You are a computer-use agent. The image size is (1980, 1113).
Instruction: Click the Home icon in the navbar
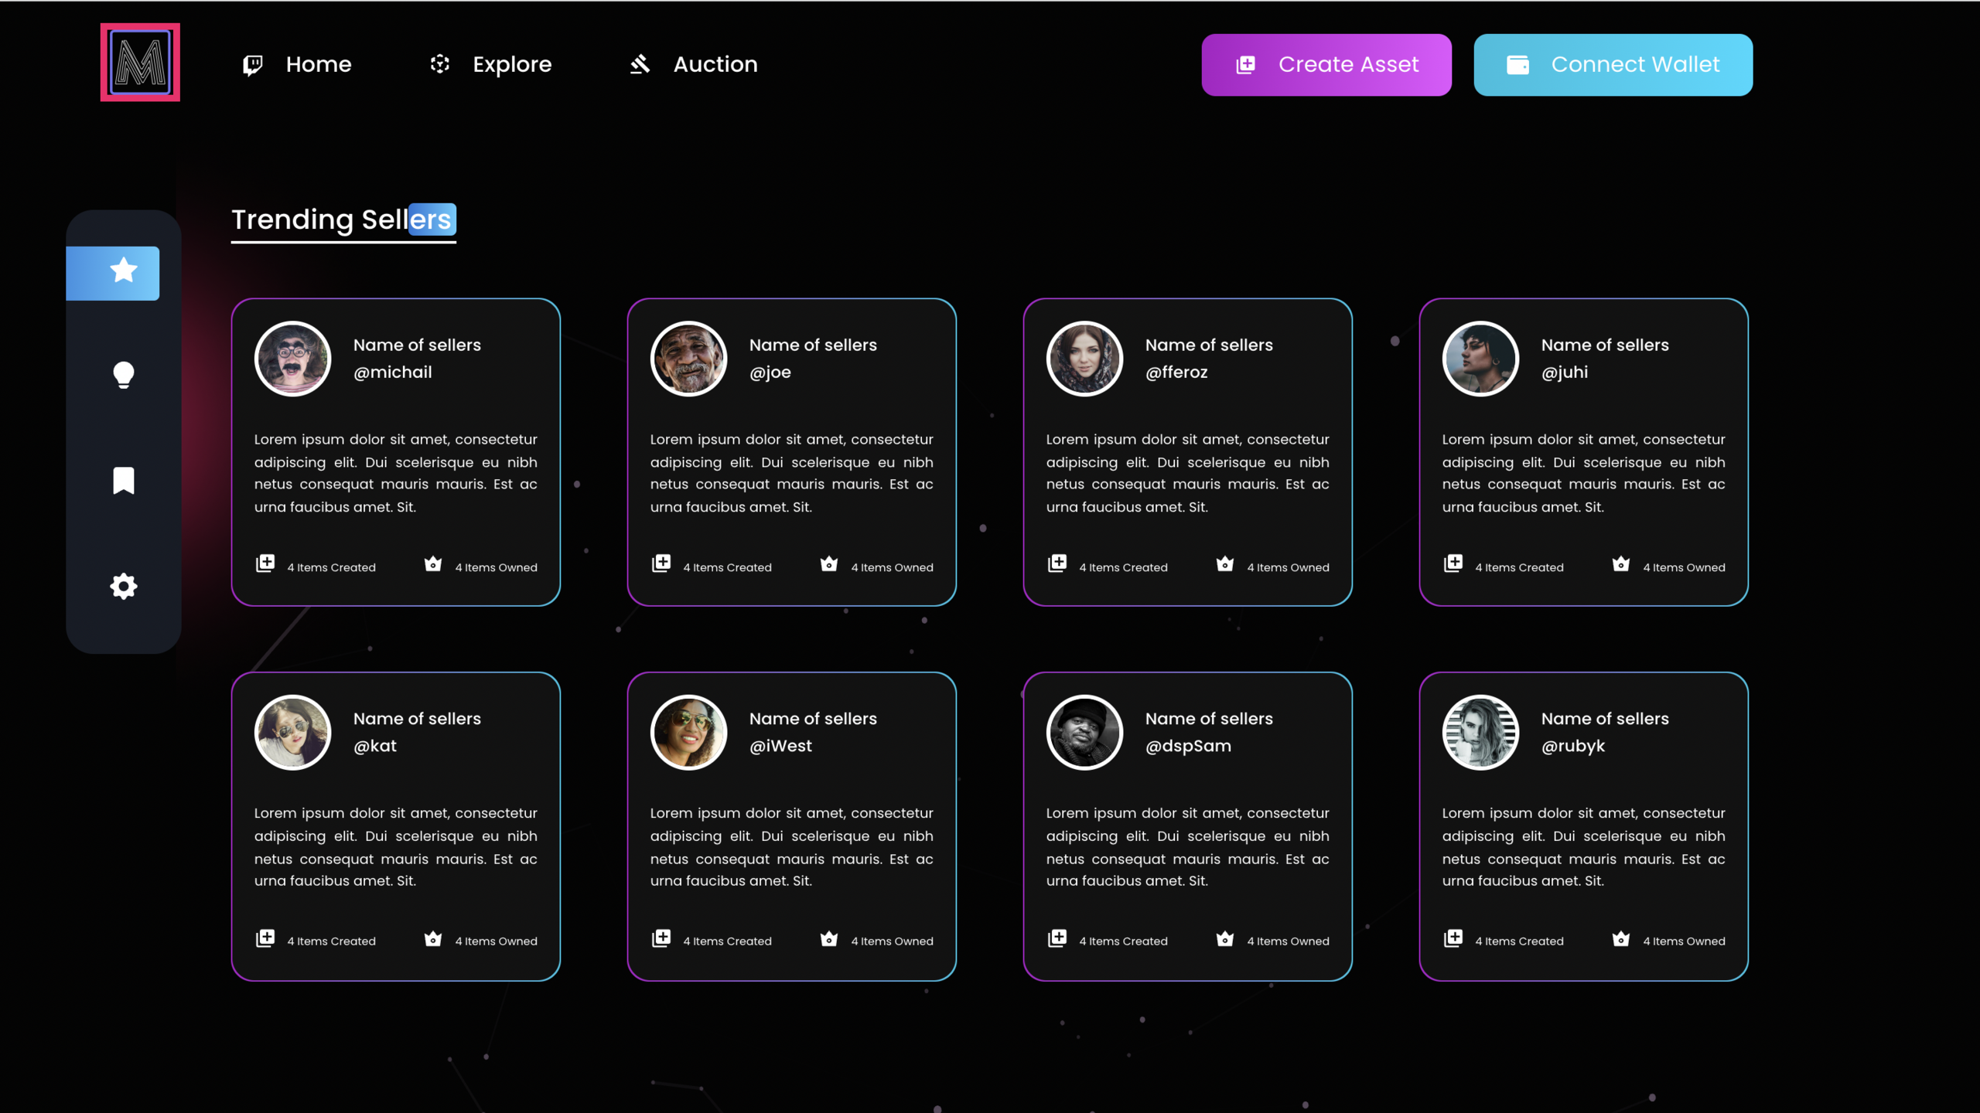pos(253,64)
